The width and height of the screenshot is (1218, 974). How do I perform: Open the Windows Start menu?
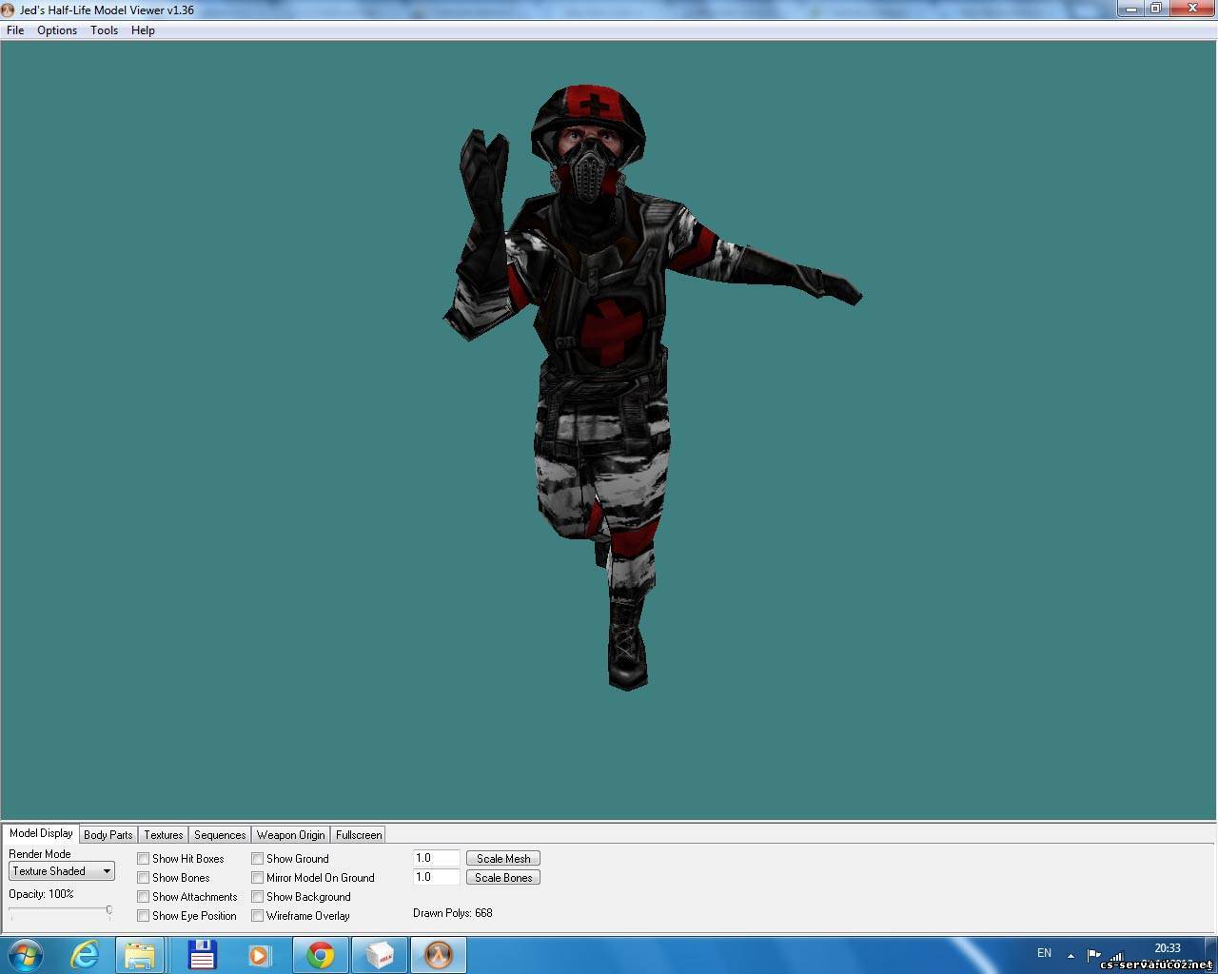25,955
